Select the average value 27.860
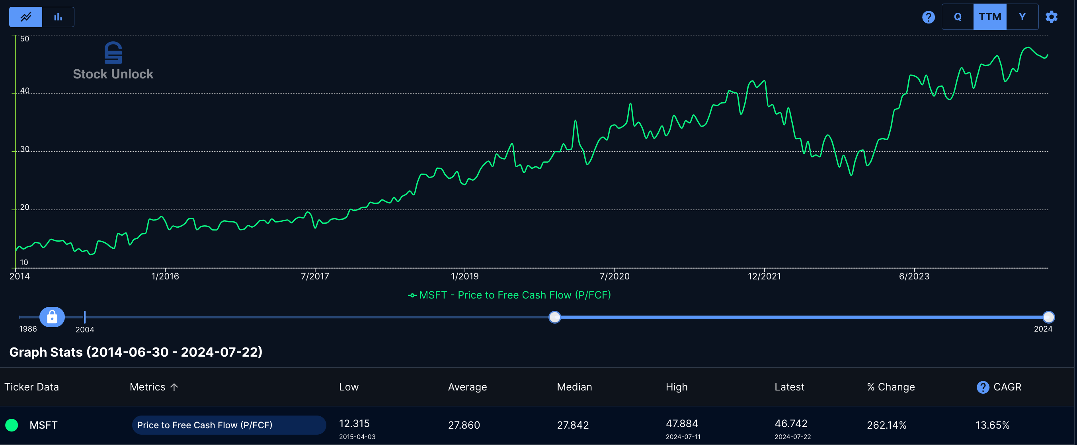This screenshot has width=1077, height=445. pos(464,425)
